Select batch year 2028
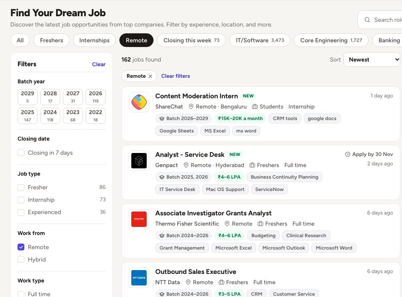The height and width of the screenshot is (297, 402). point(50,97)
